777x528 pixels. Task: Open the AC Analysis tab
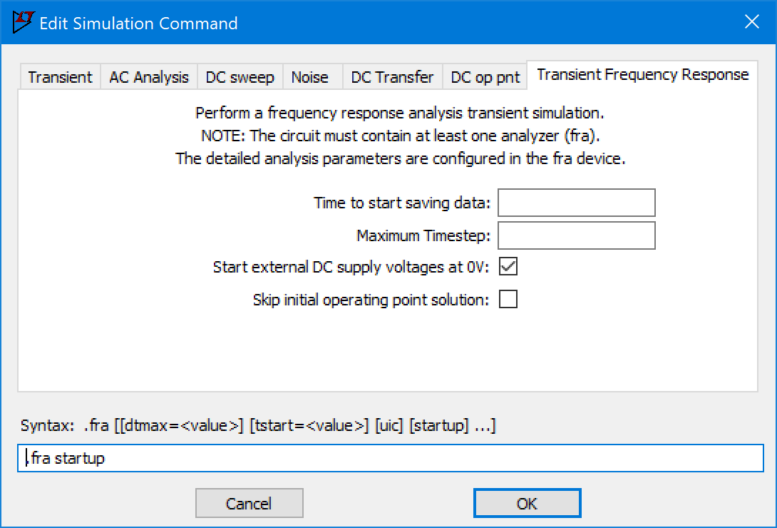(149, 77)
